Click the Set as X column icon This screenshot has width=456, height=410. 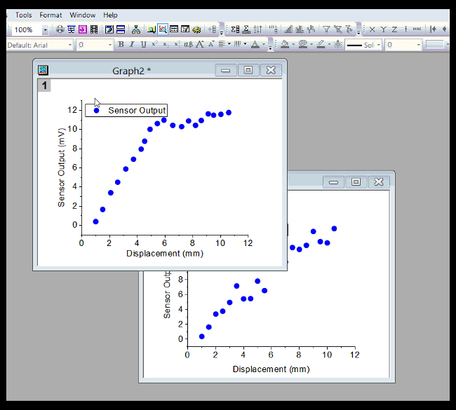click(372, 29)
